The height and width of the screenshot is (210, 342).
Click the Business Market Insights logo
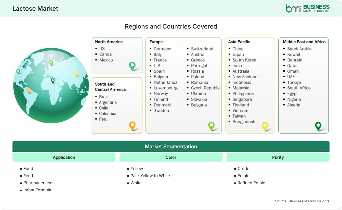coord(307,8)
